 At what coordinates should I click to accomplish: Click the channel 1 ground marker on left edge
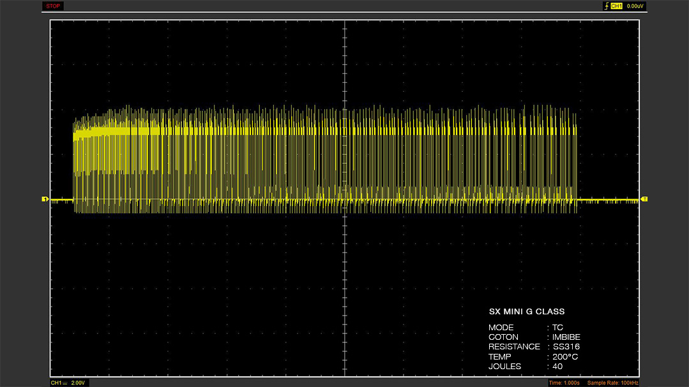click(45, 199)
